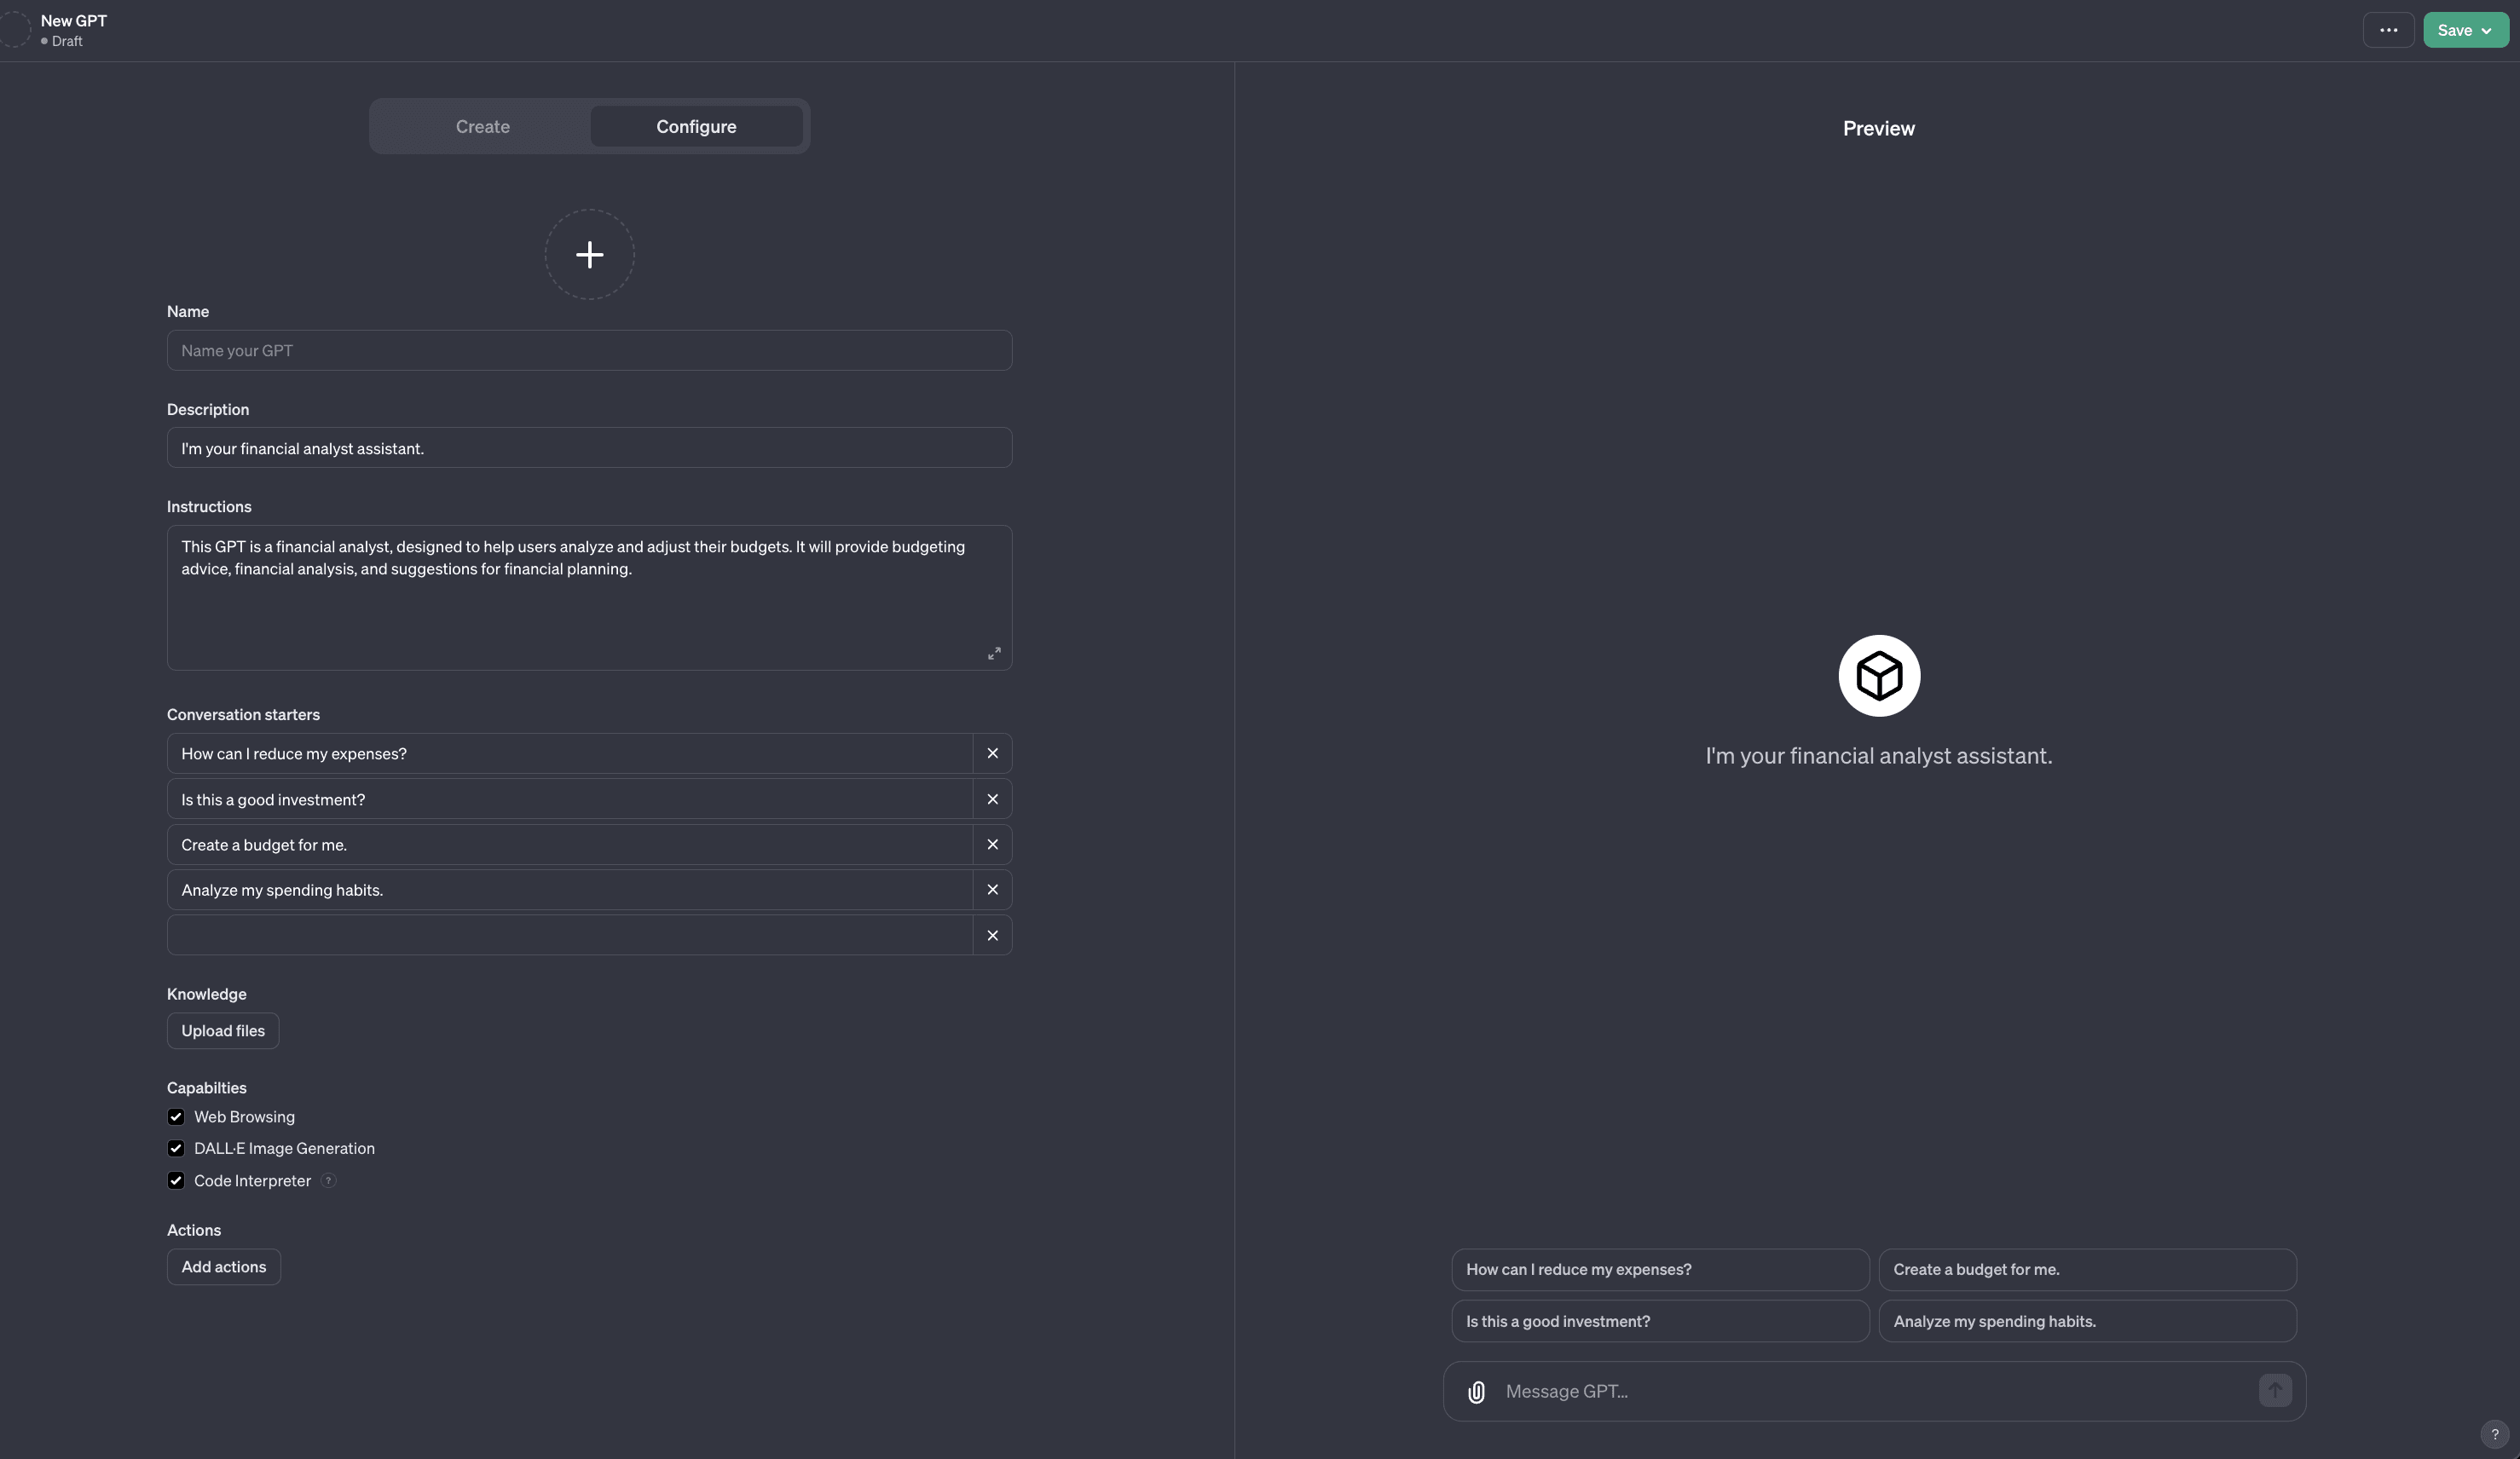Screen dimensions: 2520x1459
Task: Click the plus icon to upload GPT image
Action: (589, 254)
